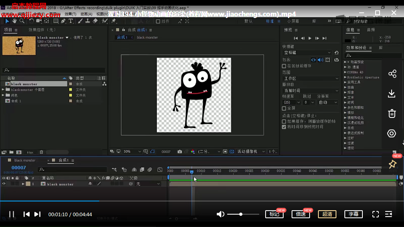Seek on the video progress bar
404x227 pixels.
tap(202, 201)
